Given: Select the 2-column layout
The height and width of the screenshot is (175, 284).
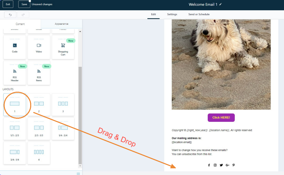Looking at the screenshot, I should pyautogui.click(x=39, y=105).
